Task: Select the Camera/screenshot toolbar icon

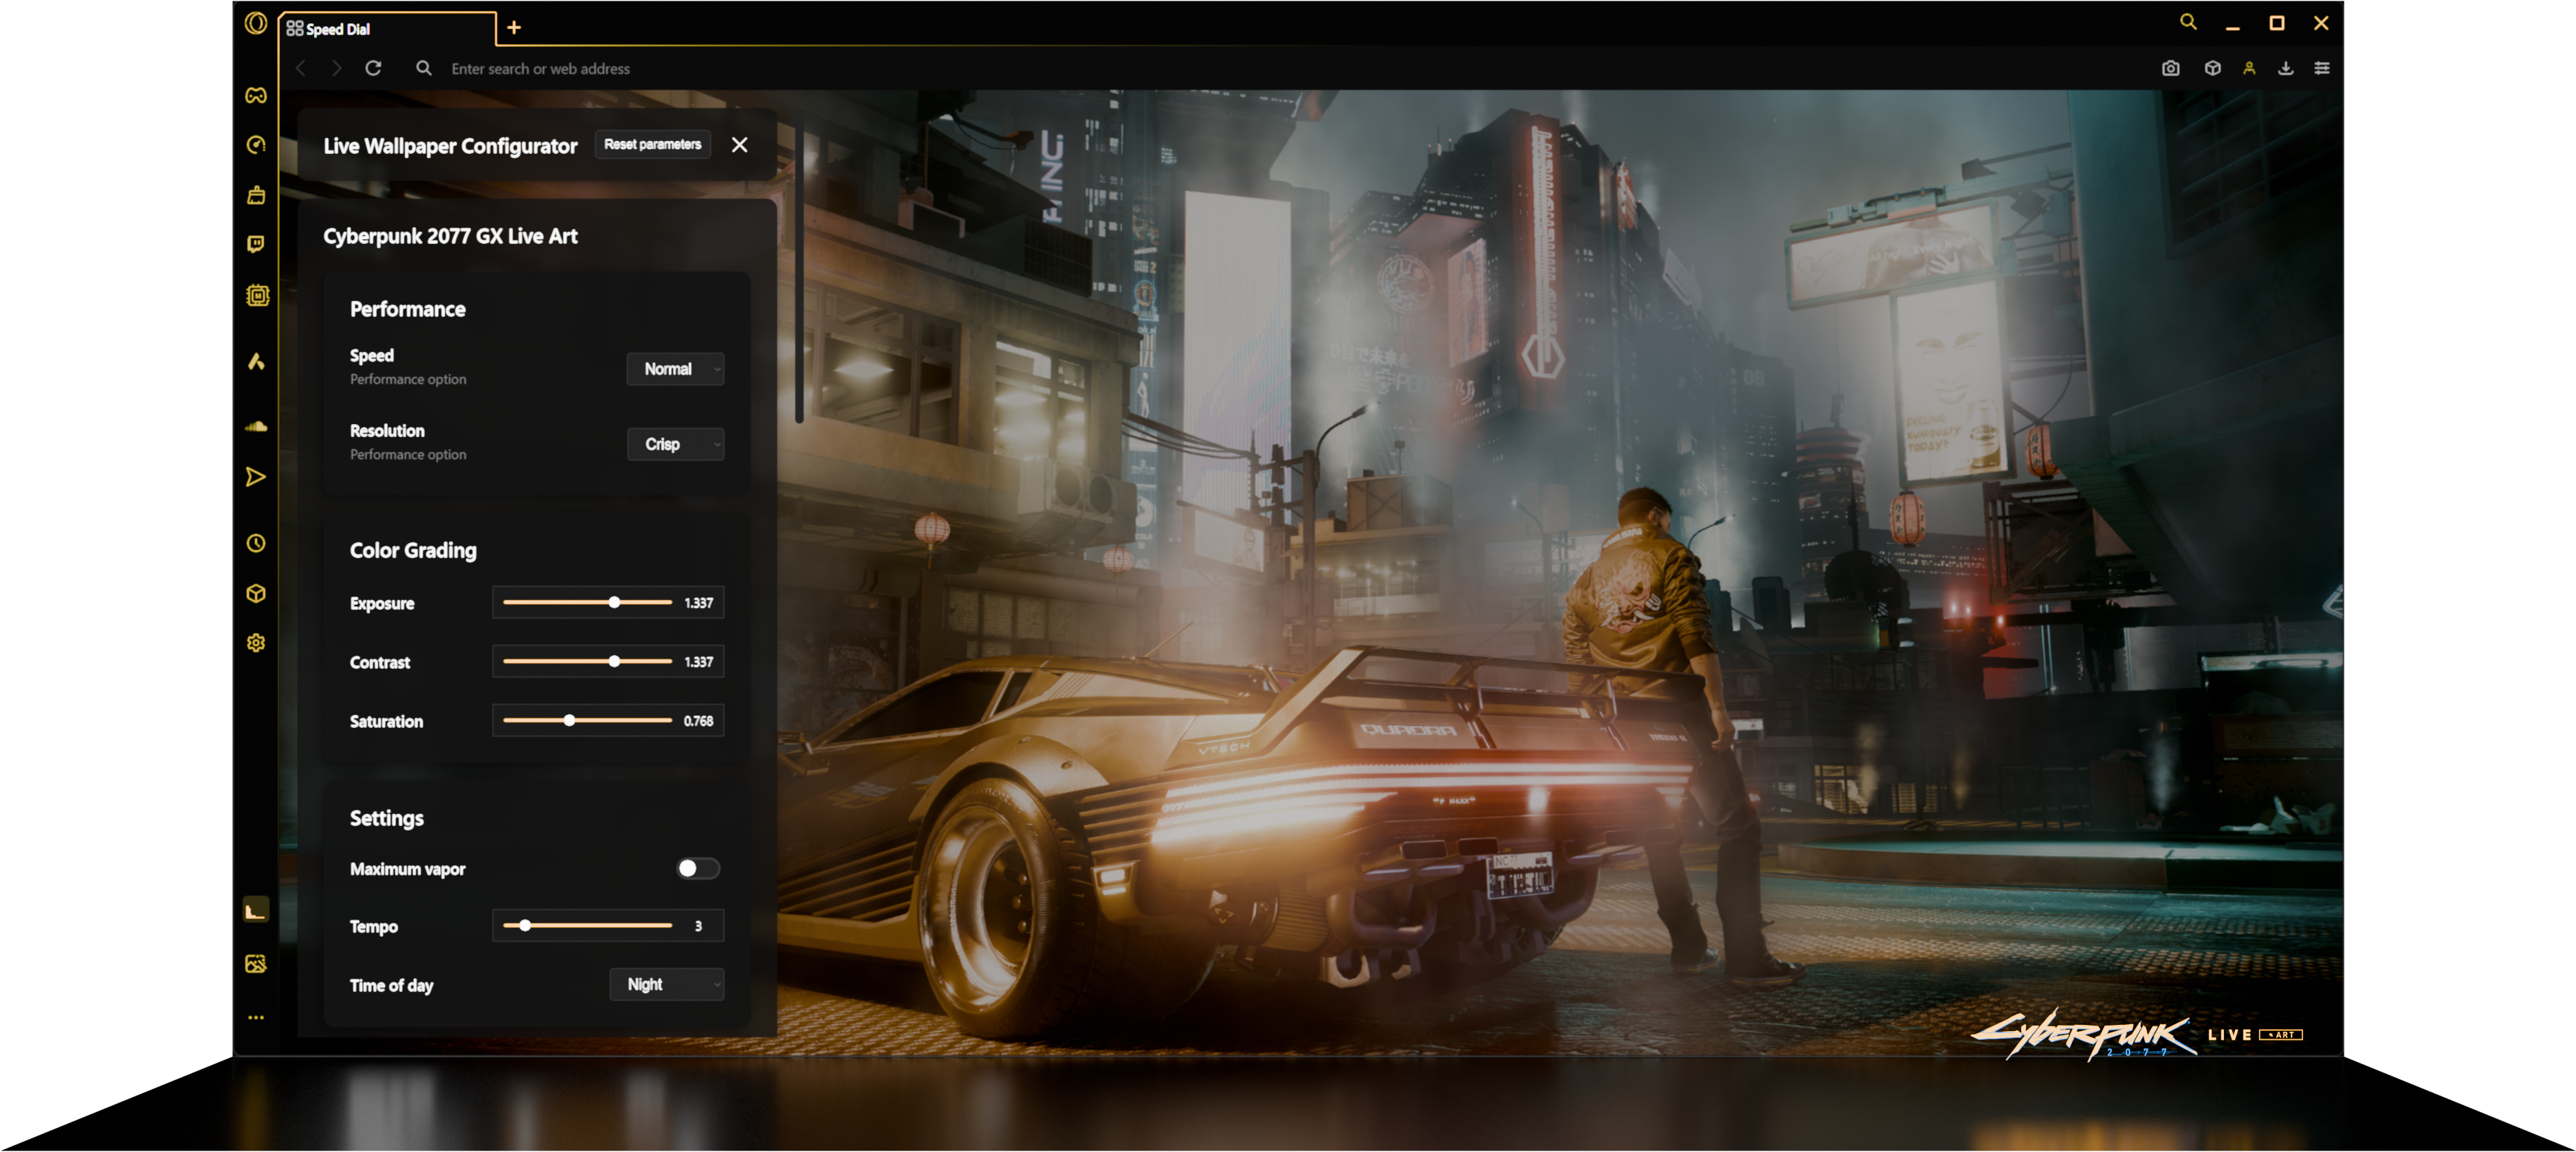Action: (x=2170, y=67)
